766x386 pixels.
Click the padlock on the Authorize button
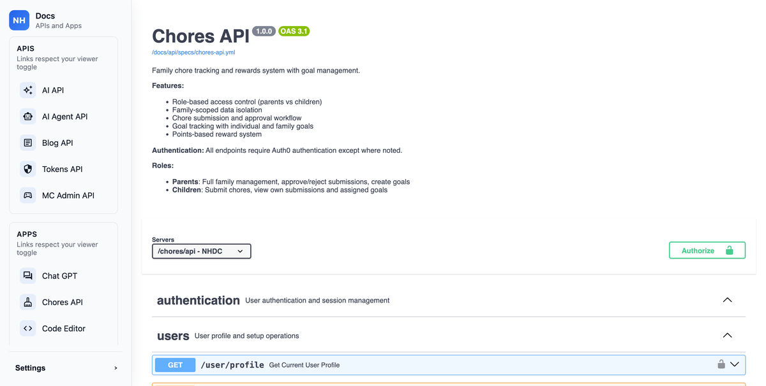(729, 250)
